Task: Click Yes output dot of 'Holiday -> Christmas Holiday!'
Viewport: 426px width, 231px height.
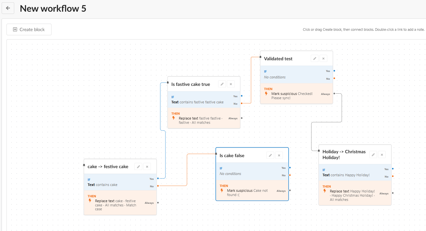Action: 393,169
